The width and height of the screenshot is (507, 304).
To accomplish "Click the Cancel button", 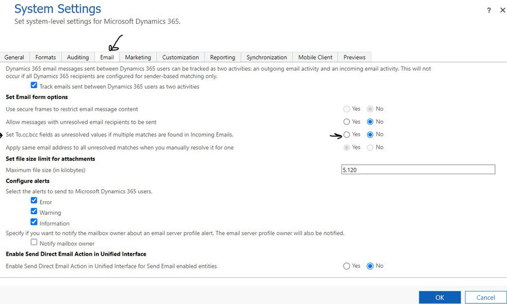I will (486, 297).
